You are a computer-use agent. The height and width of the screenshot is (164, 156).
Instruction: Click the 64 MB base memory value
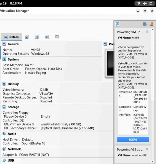coord(30,65)
